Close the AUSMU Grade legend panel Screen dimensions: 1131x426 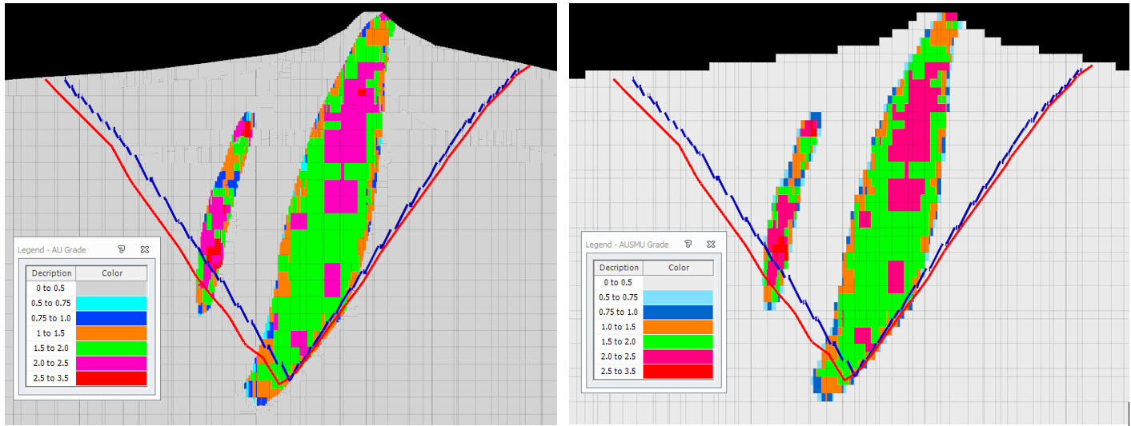[710, 244]
